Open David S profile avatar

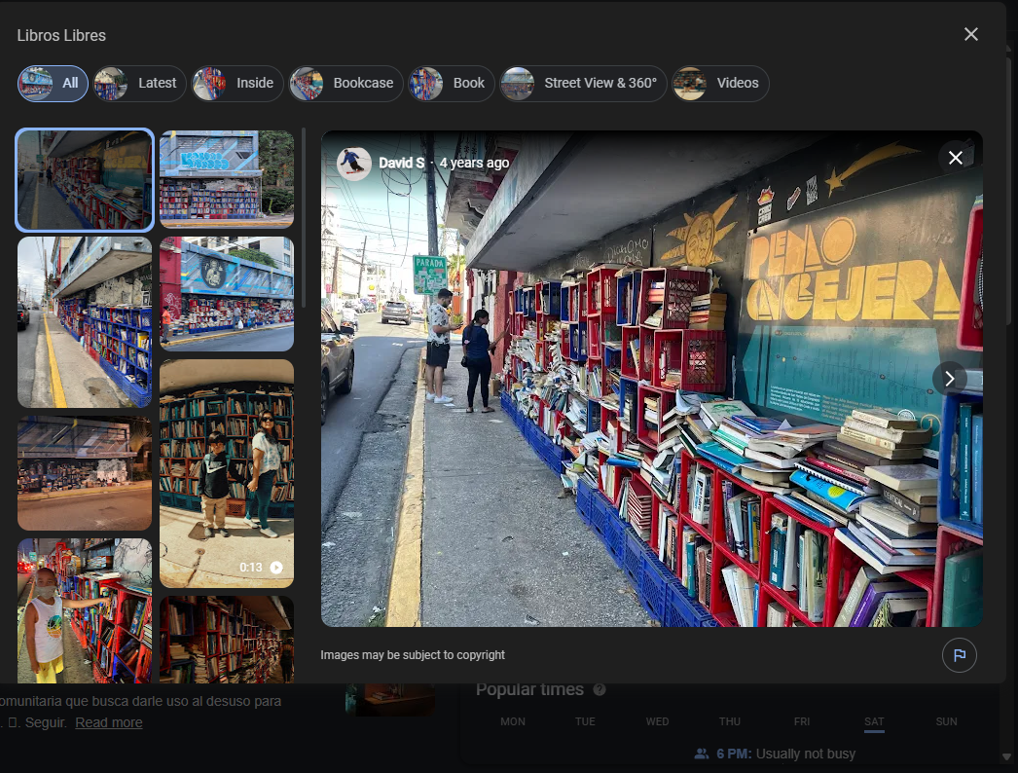353,164
